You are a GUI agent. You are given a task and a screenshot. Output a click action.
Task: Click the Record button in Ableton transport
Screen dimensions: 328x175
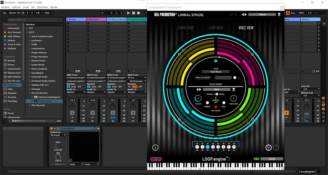(138, 13)
